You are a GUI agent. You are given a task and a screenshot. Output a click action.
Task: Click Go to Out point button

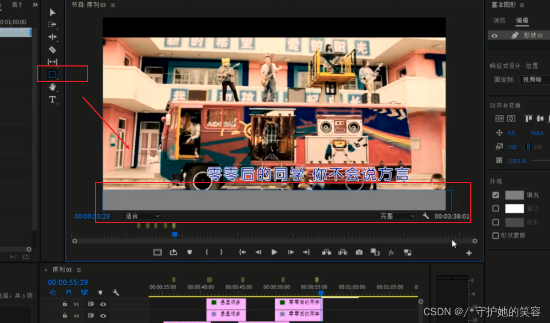coord(306,252)
